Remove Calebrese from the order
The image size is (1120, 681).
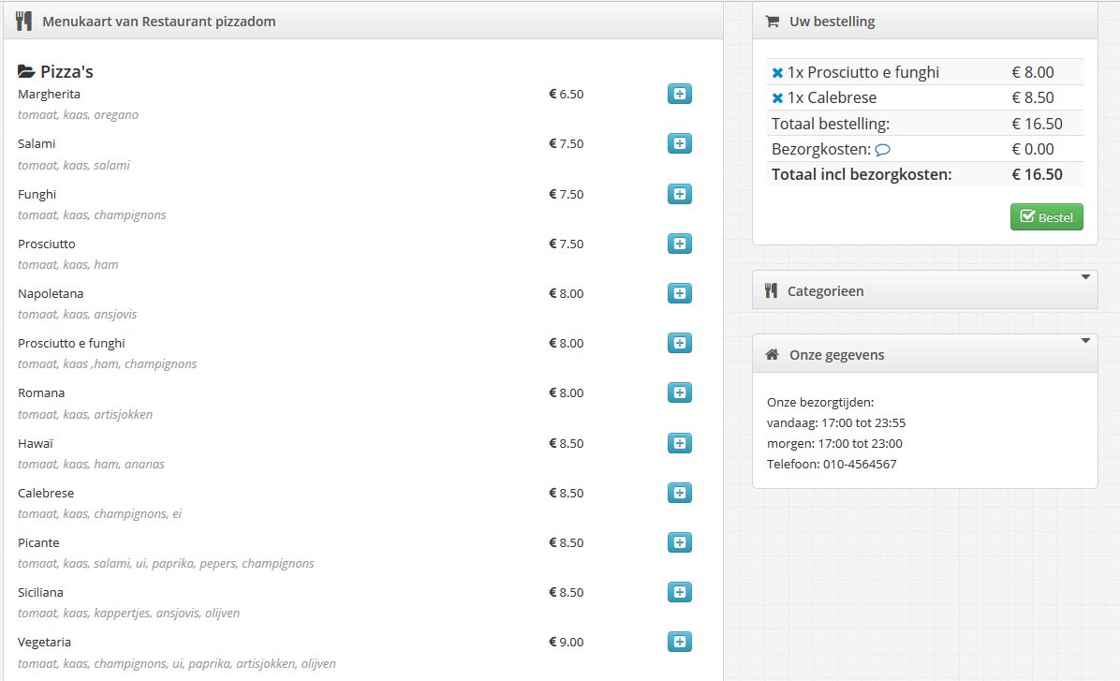click(778, 98)
